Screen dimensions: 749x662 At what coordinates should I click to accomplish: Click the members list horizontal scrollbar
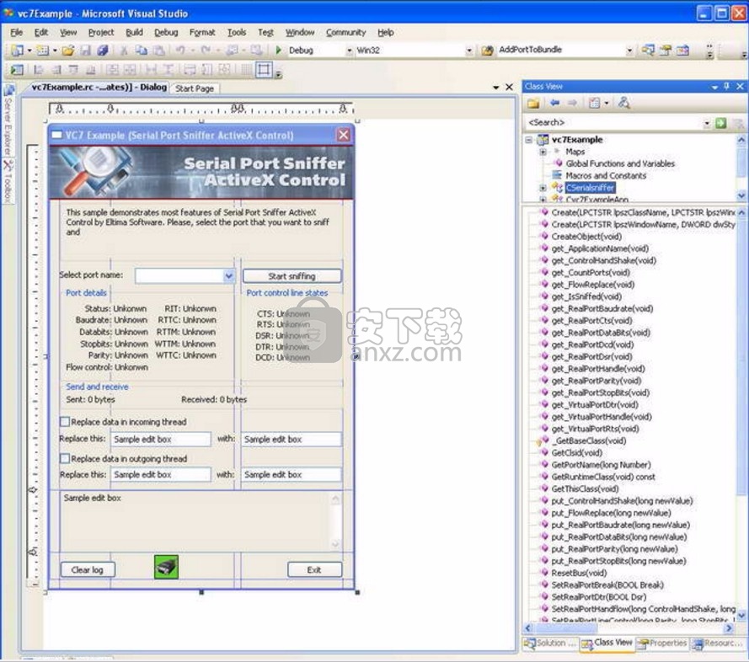pos(629,628)
